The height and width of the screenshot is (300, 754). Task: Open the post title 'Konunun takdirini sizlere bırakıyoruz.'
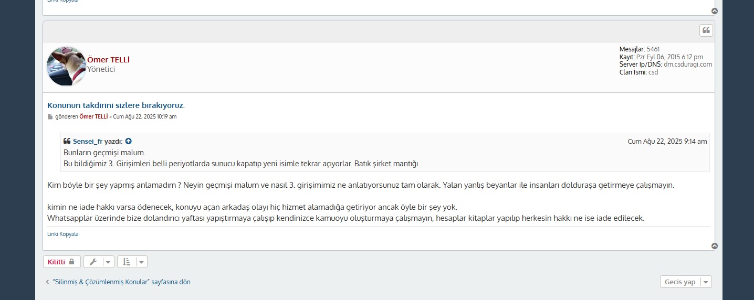116,105
